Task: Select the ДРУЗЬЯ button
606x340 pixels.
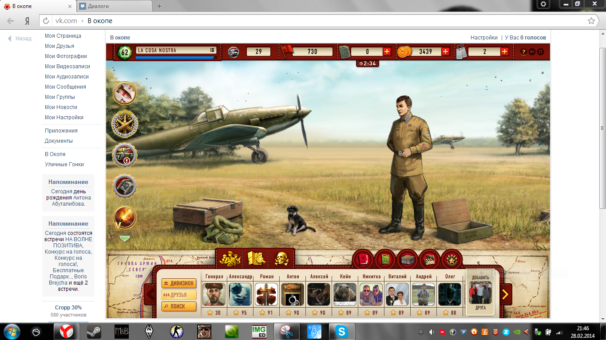Action: click(x=179, y=295)
